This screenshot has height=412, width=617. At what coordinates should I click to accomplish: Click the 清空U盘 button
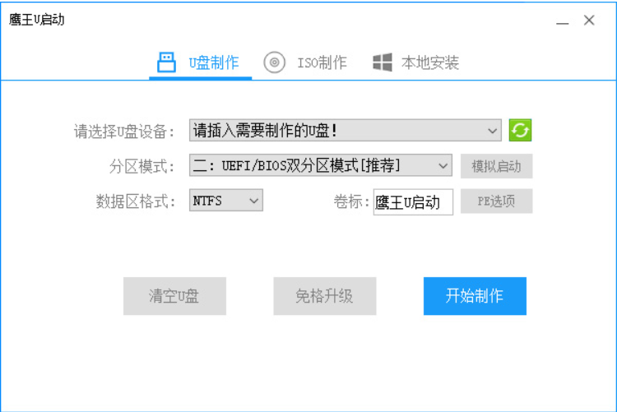tap(174, 296)
